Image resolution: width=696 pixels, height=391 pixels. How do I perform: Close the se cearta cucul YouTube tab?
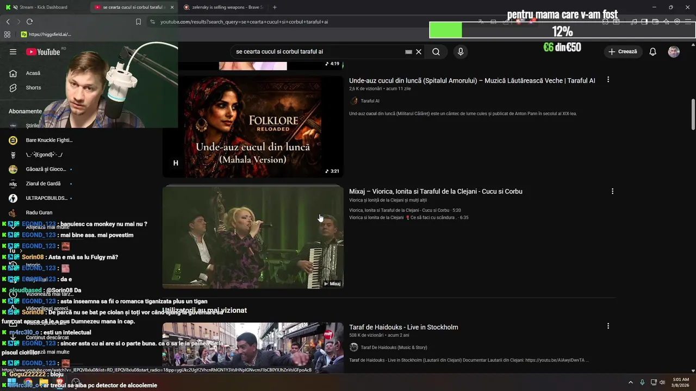pos(172,7)
